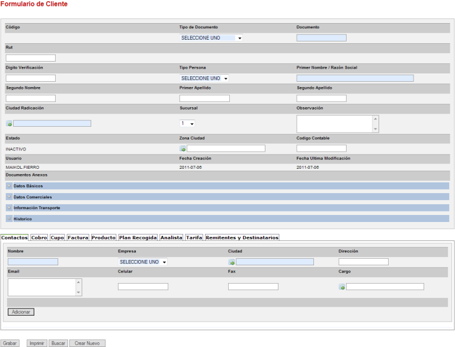Viewport: 455px width, 347px height.
Task: Switch to the Cobro tab
Action: click(39, 237)
